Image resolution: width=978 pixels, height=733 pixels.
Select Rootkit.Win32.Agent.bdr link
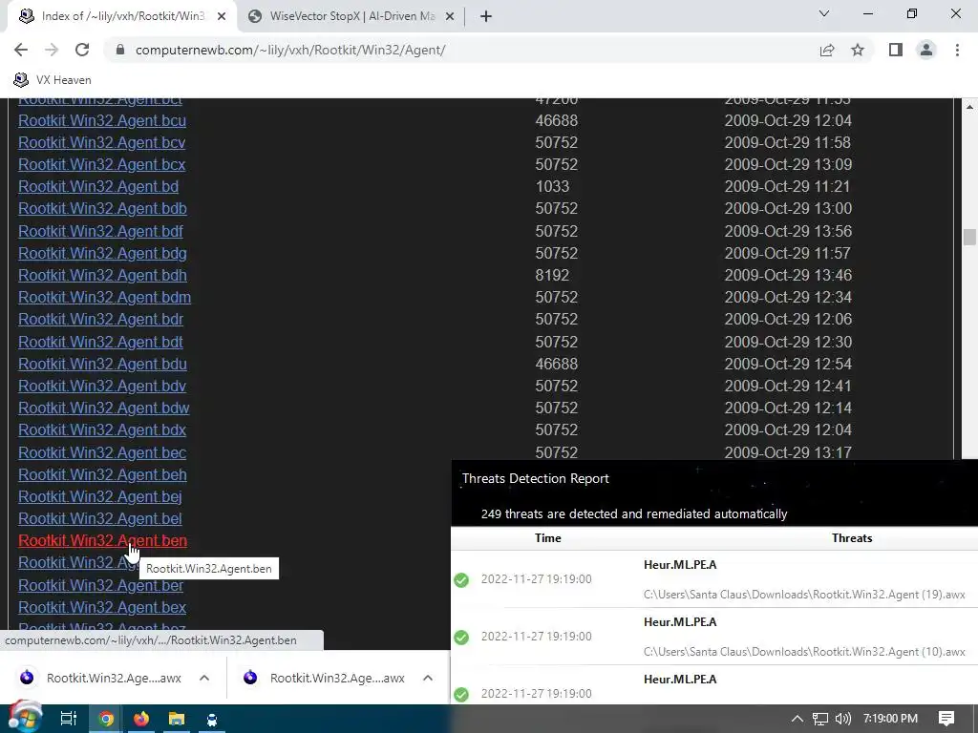[101, 319]
